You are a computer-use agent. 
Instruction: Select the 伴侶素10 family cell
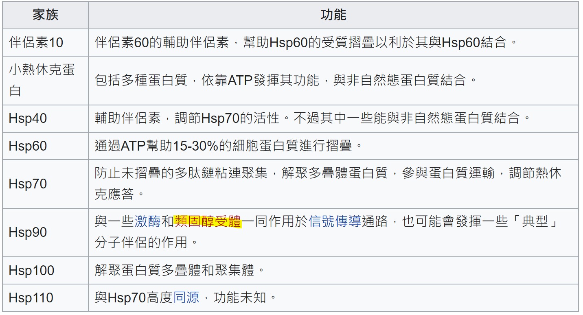pos(36,42)
